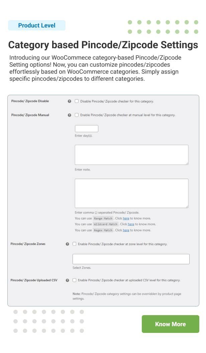The height and width of the screenshot is (353, 206).
Task: Enable Disable Pincode/Zipcode checker for this category
Action: (x=76, y=101)
